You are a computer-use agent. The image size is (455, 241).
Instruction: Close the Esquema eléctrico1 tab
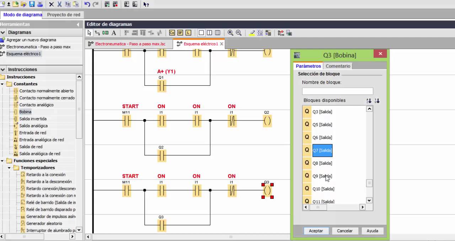point(222,44)
